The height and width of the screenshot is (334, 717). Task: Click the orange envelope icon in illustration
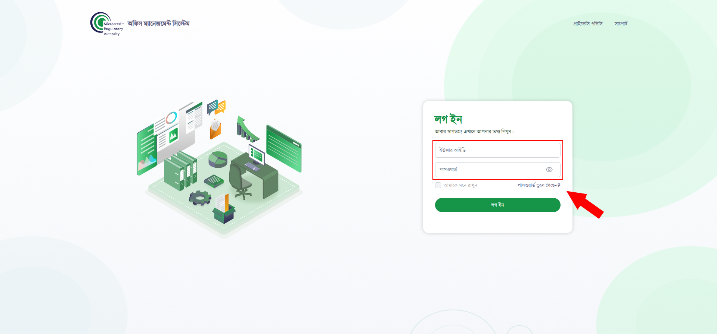(215, 129)
